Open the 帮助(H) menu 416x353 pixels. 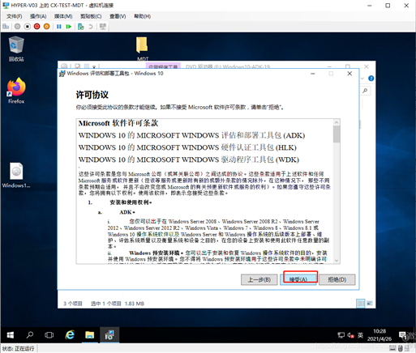pos(143,16)
